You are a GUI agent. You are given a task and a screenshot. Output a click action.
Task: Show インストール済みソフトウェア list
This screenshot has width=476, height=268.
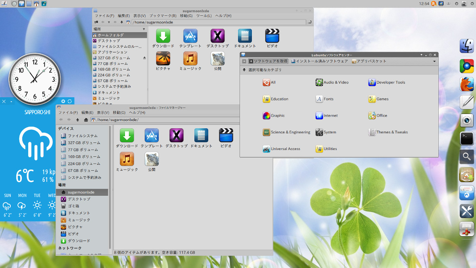click(x=319, y=62)
